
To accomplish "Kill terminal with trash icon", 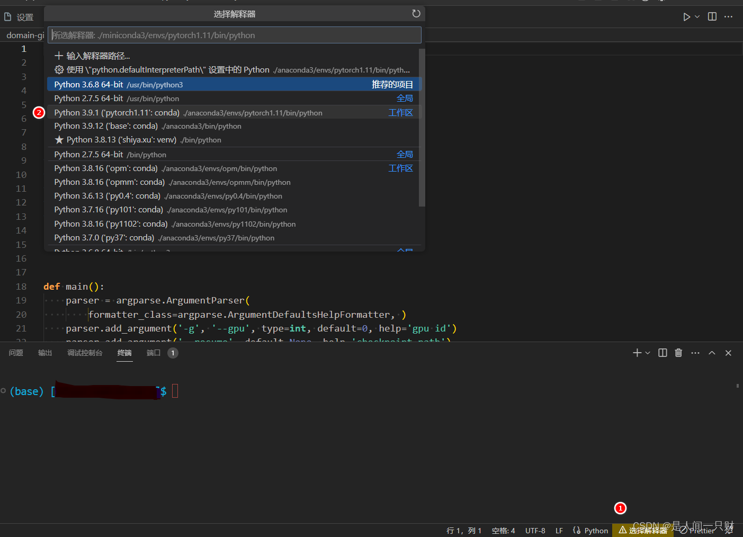I will pos(678,353).
